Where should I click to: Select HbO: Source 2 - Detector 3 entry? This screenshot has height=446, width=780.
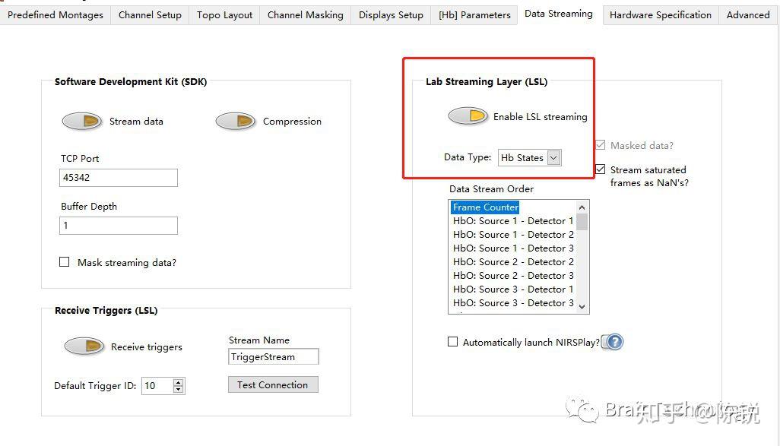(513, 276)
